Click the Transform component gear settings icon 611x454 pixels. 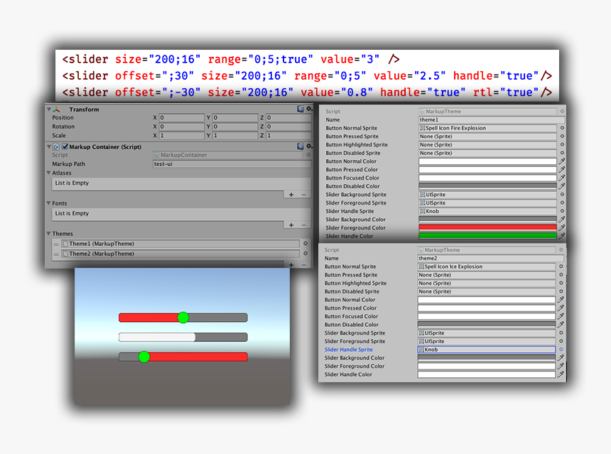point(309,108)
